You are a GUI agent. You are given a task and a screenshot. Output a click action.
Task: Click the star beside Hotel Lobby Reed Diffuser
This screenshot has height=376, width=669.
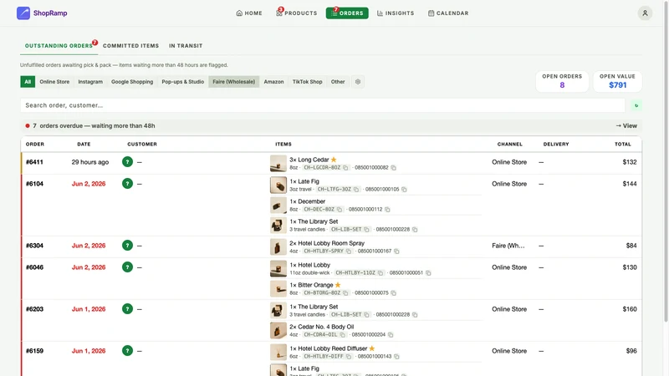371,348
